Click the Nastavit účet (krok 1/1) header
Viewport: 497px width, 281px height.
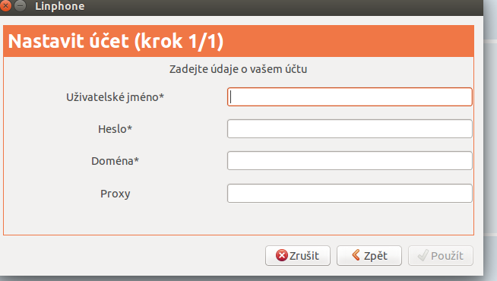(x=116, y=42)
